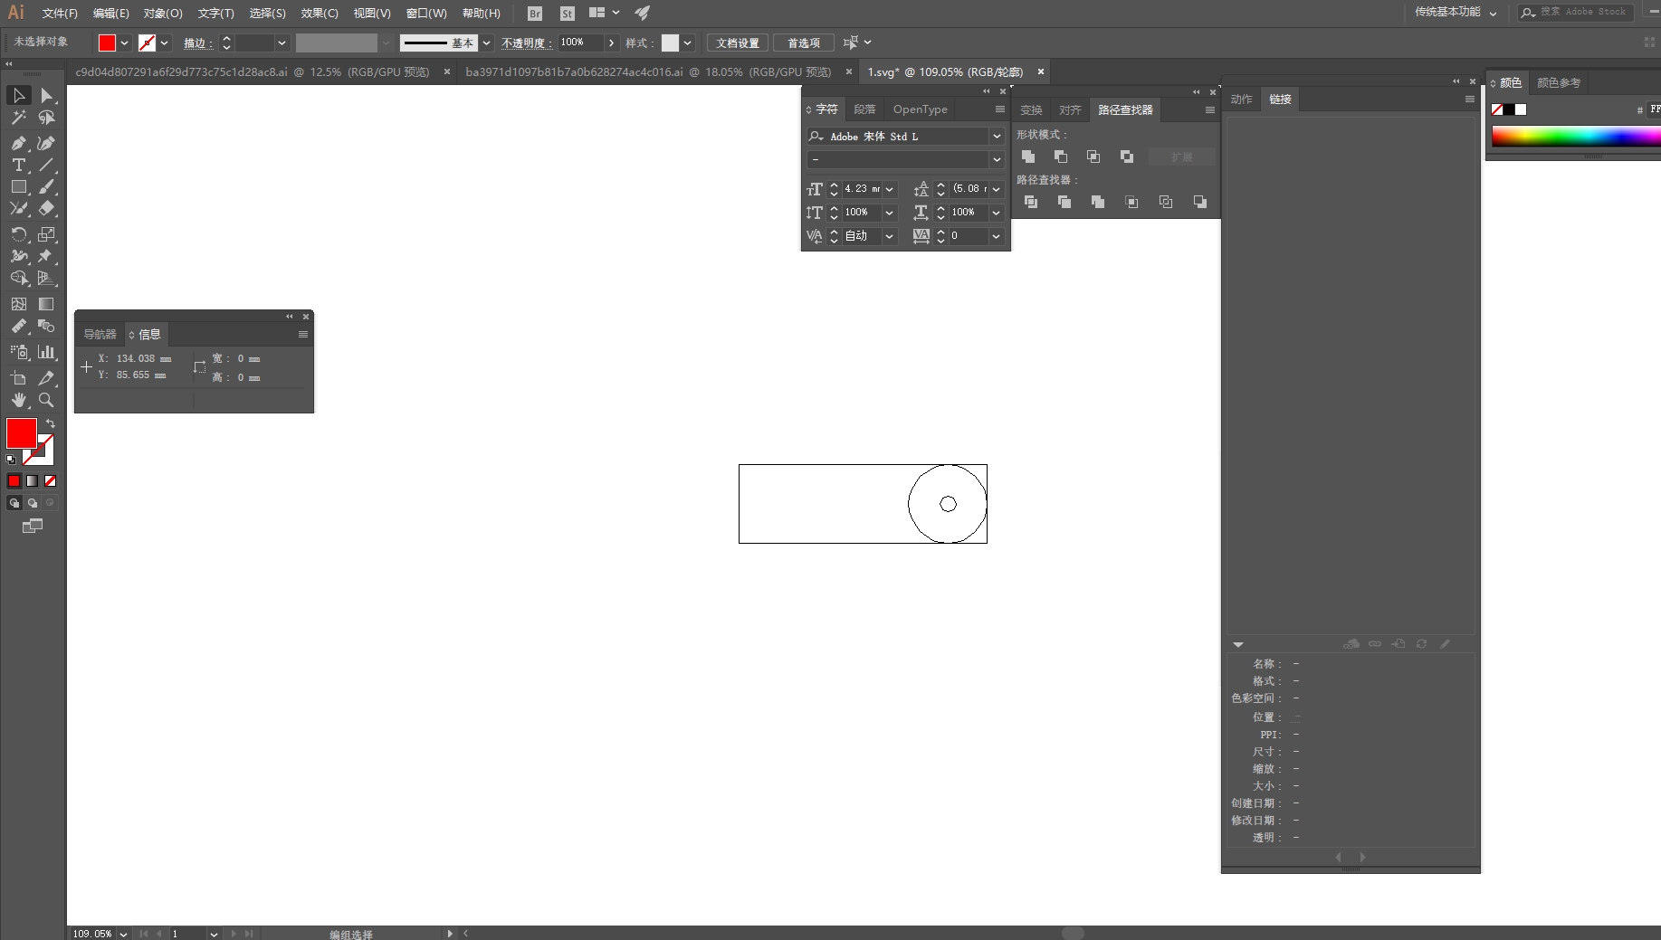Viewport: 1661px width, 940px height.
Task: Activate the Zoom magnifier tool
Action: coord(46,400)
